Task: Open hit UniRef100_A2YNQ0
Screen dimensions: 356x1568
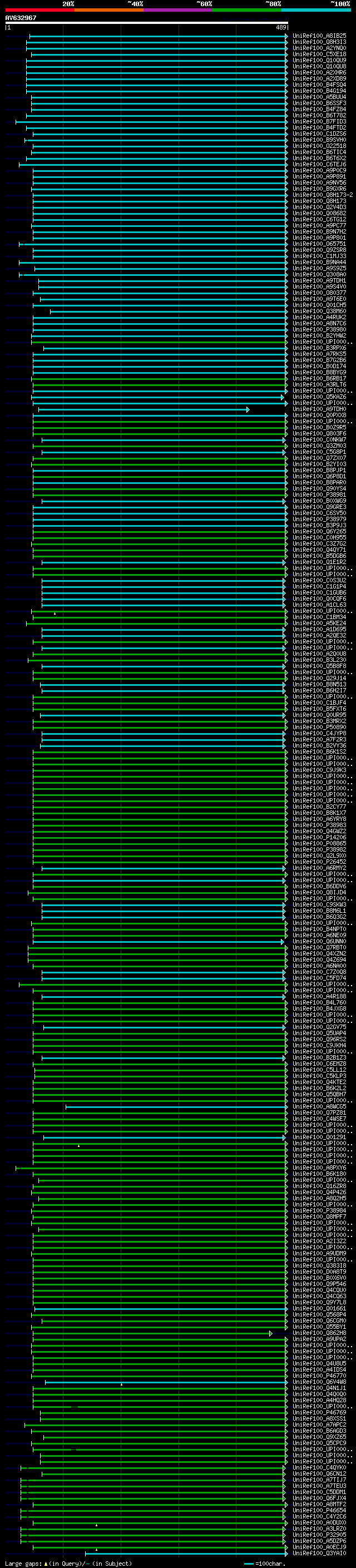Action: (x=319, y=48)
